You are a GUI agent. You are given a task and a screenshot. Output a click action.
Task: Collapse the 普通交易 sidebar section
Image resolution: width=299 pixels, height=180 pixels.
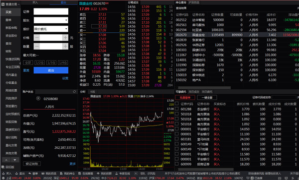click(19, 4)
